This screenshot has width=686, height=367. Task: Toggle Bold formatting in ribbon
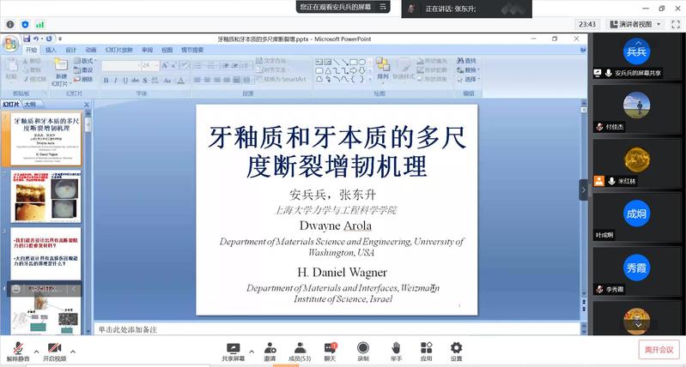(x=106, y=81)
